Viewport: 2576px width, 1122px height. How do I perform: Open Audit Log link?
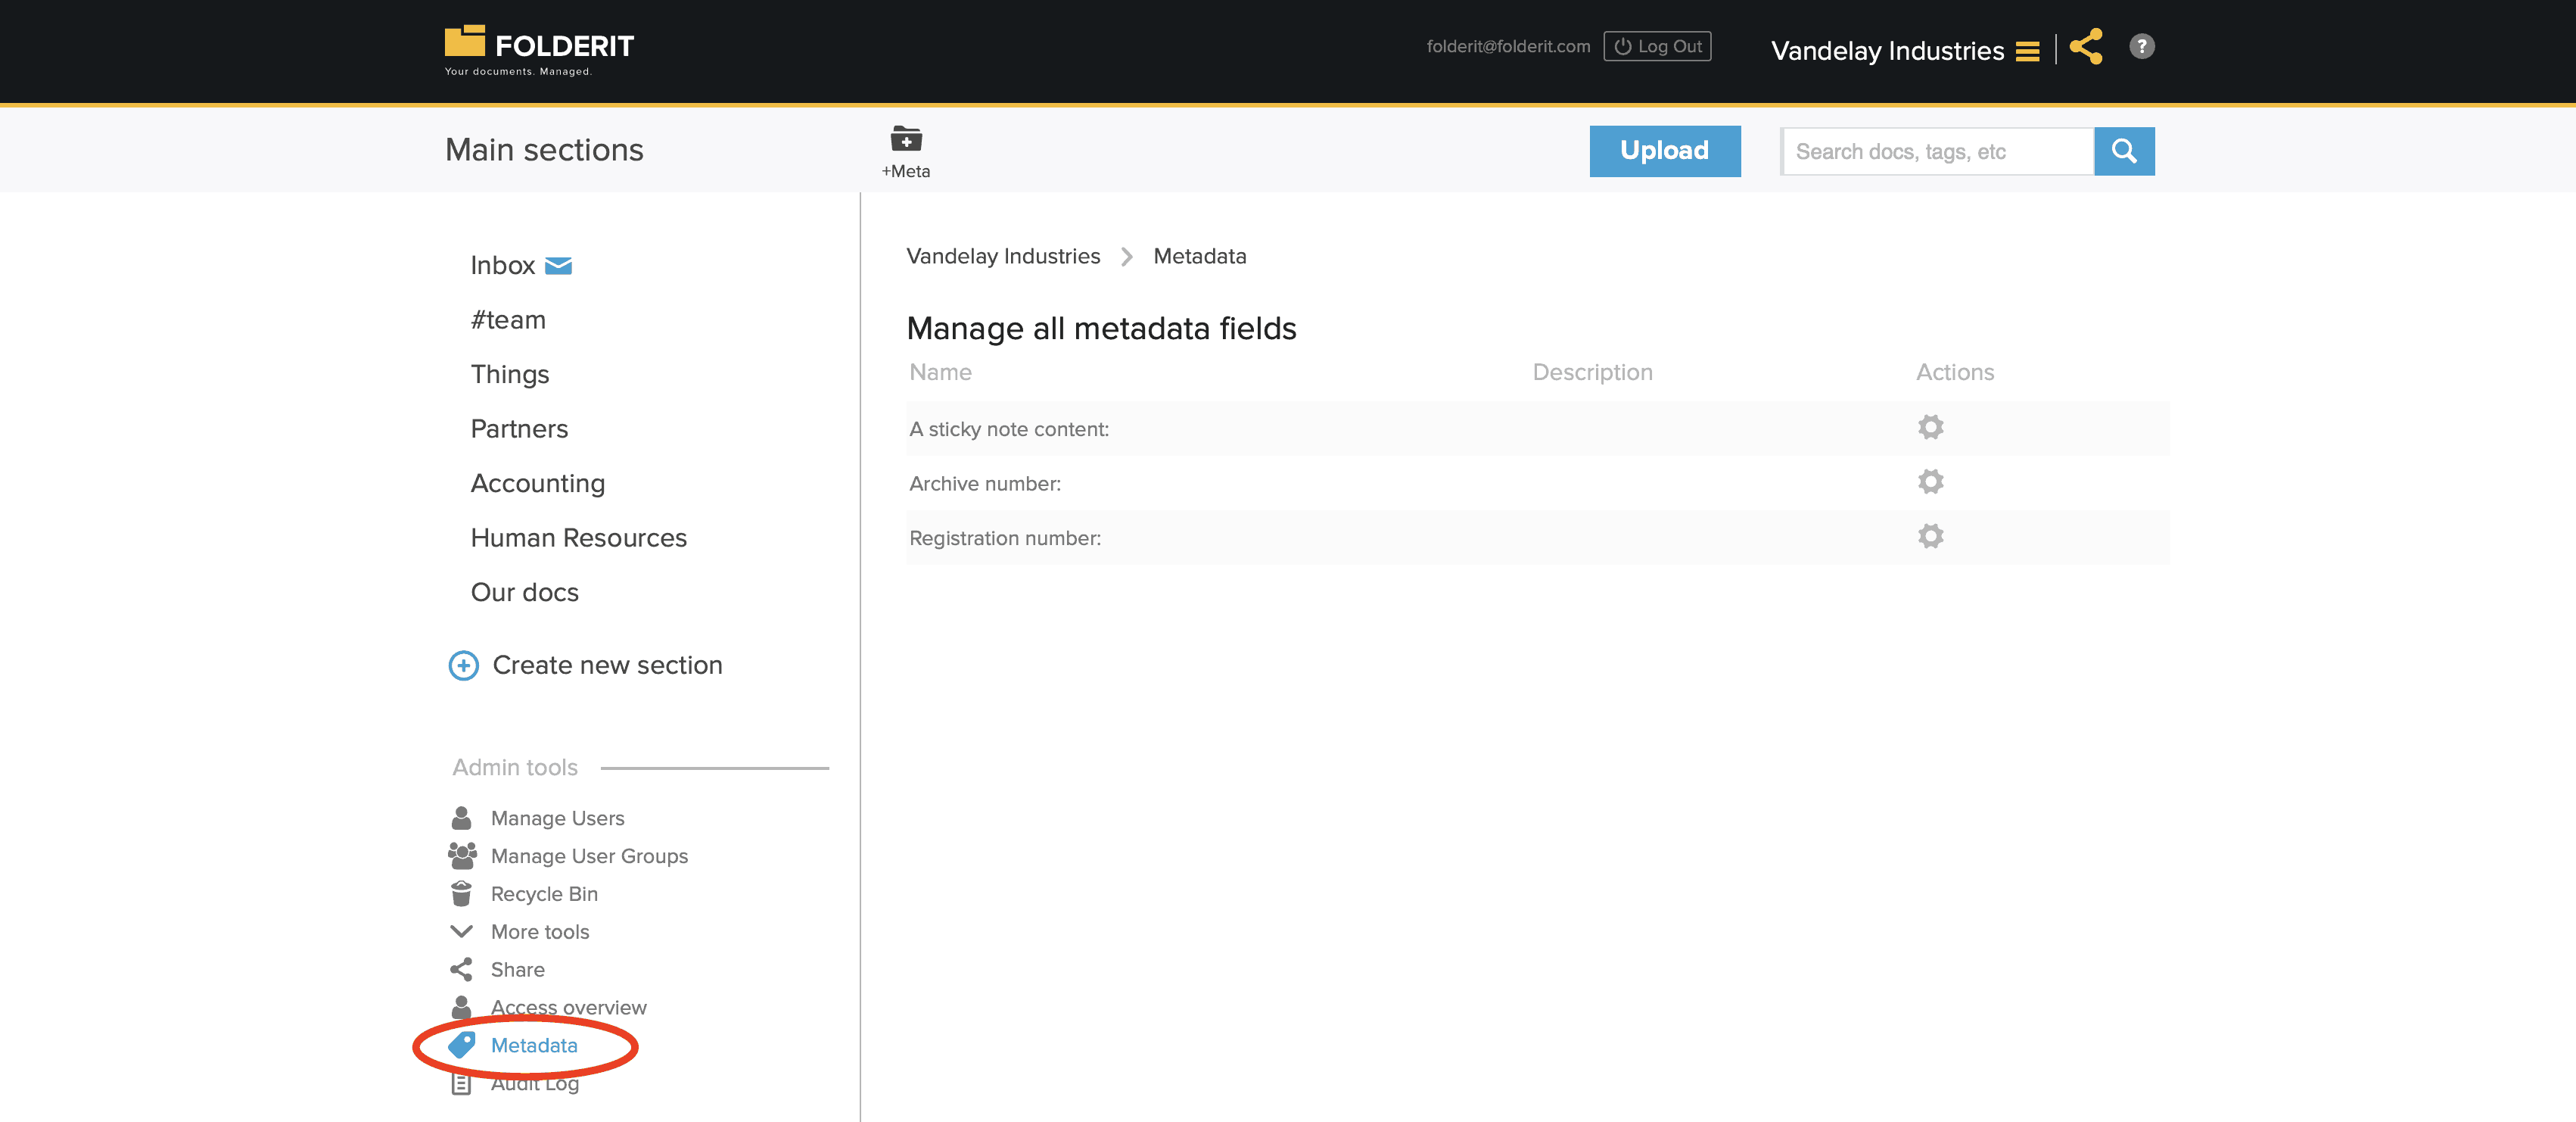(x=534, y=1083)
